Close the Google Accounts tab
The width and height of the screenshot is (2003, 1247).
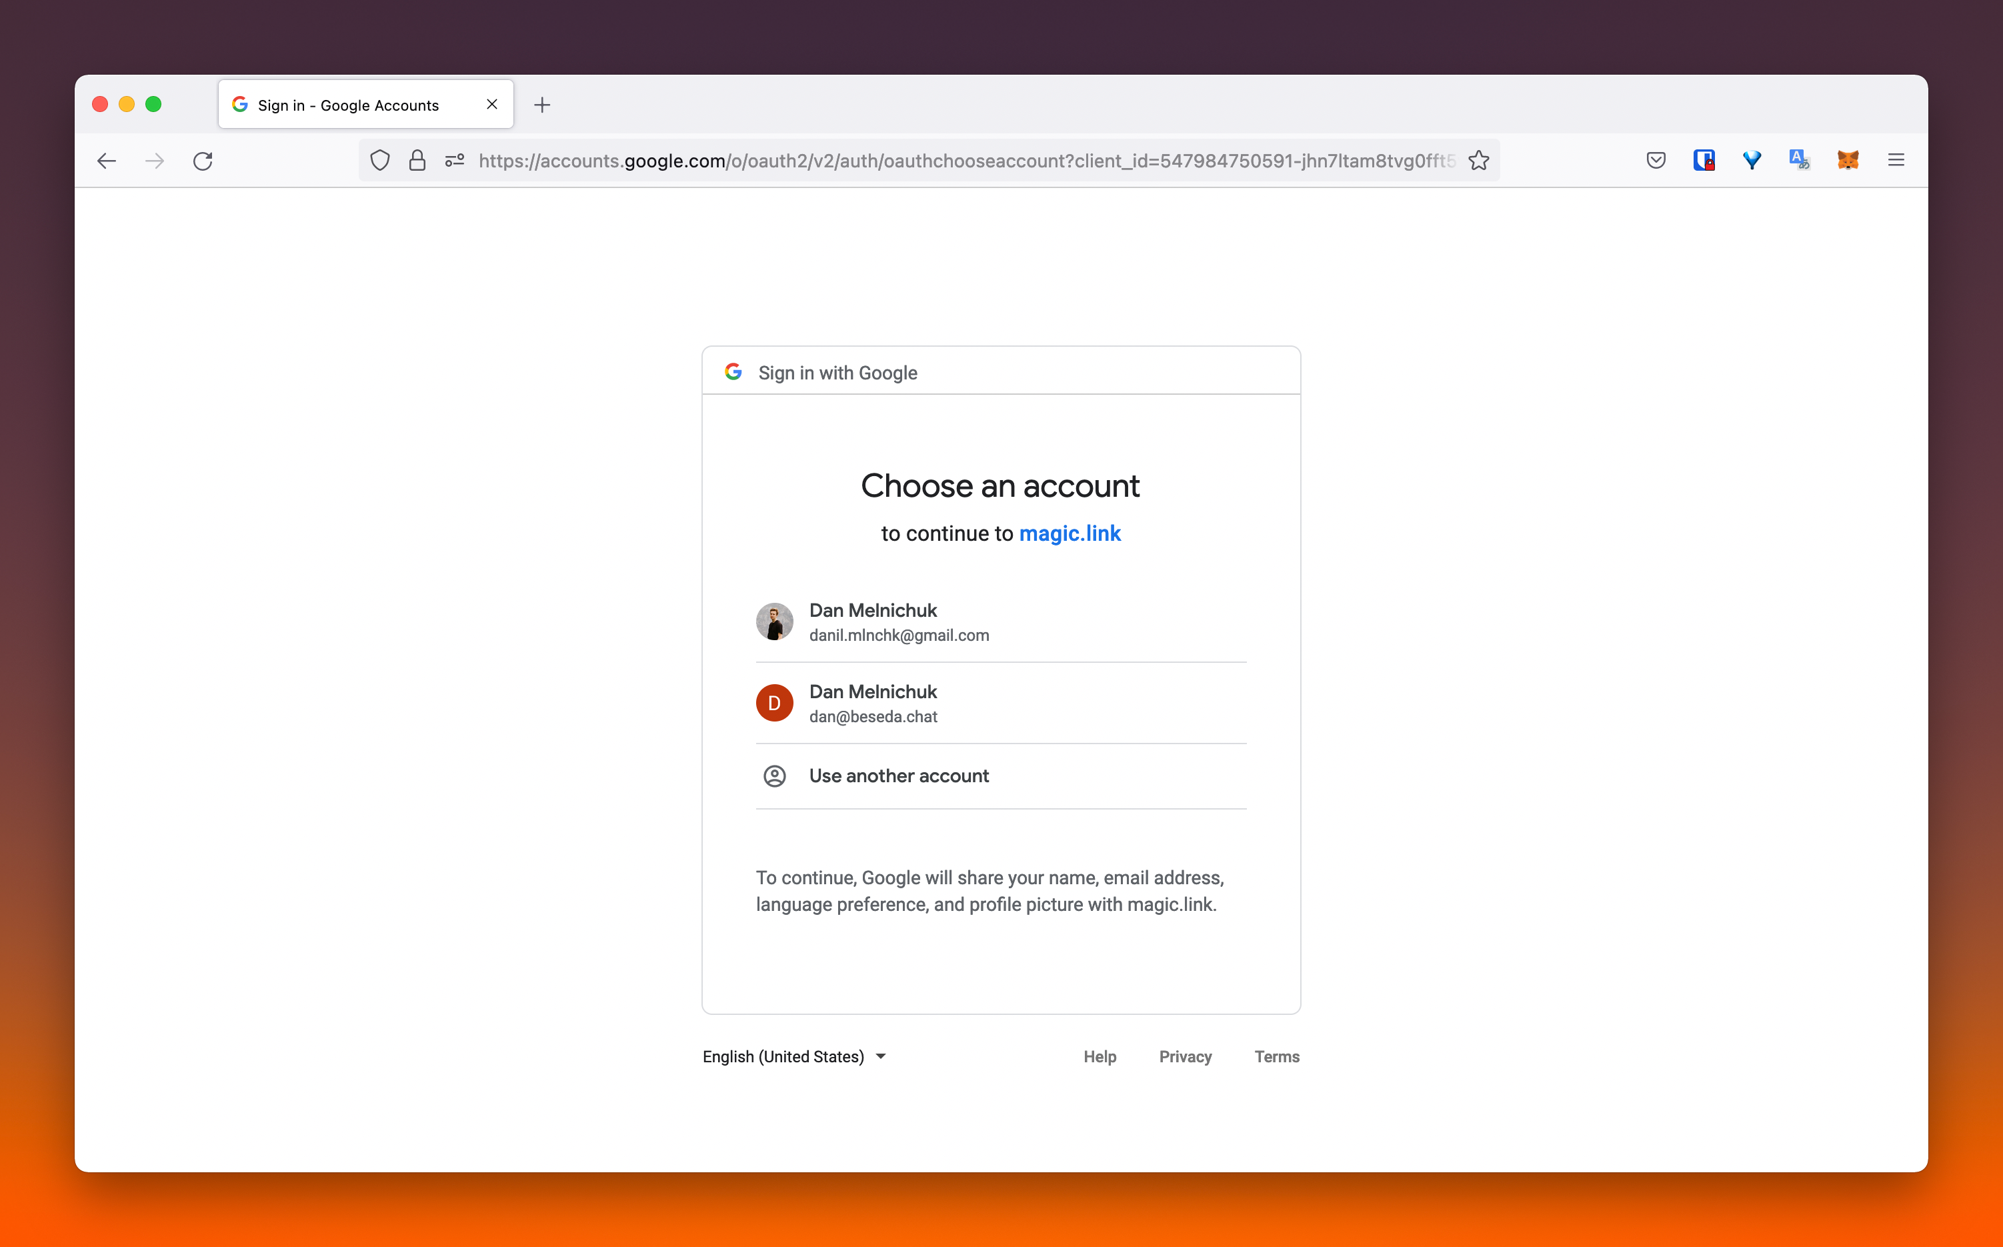pos(491,105)
